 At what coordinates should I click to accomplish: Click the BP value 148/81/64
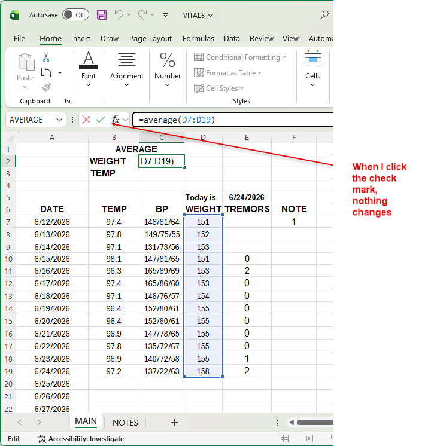tap(162, 222)
